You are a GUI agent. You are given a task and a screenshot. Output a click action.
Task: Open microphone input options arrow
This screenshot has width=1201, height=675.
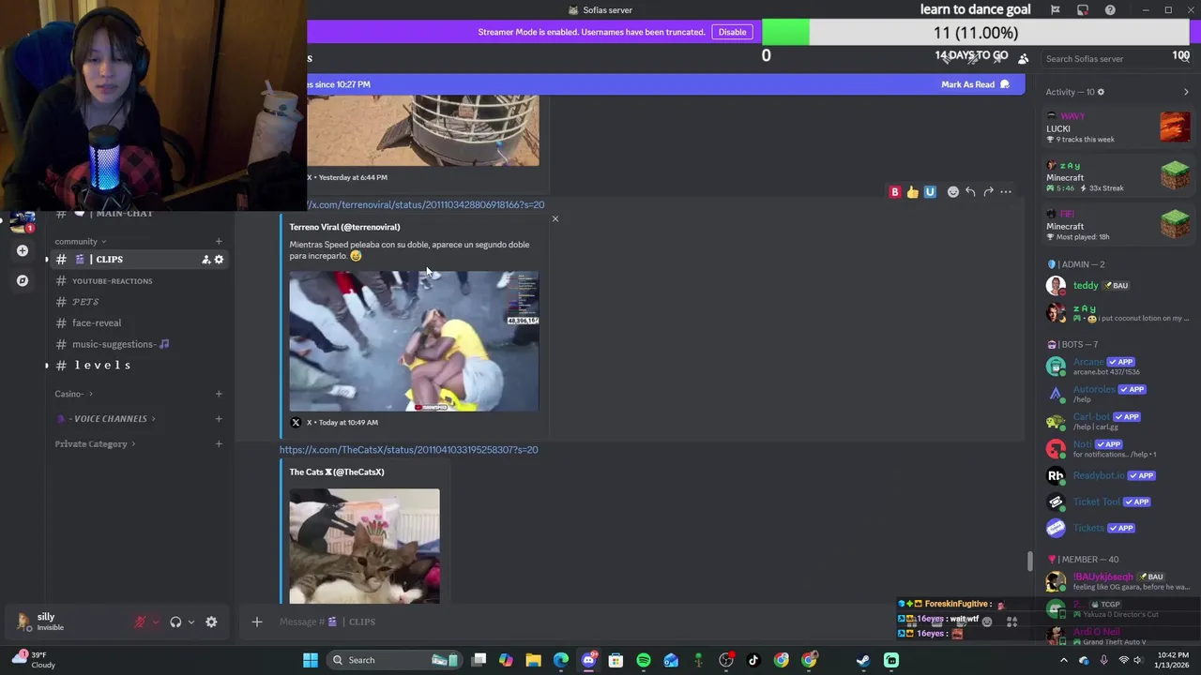coord(156,622)
